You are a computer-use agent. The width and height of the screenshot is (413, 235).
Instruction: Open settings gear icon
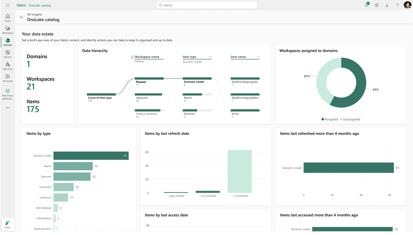(377, 5)
